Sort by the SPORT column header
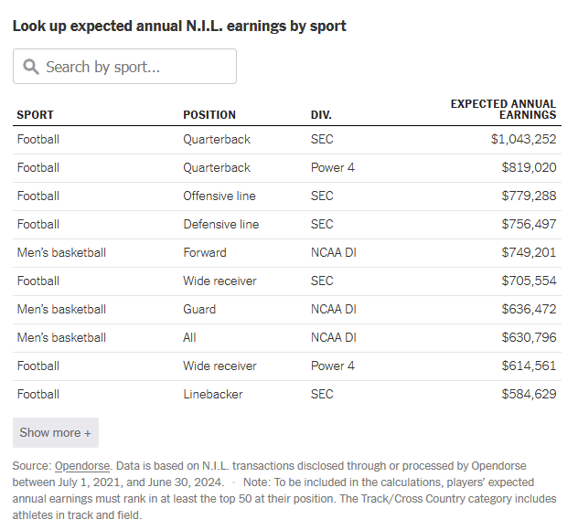Viewport: 578px width, 530px height. tap(35, 115)
